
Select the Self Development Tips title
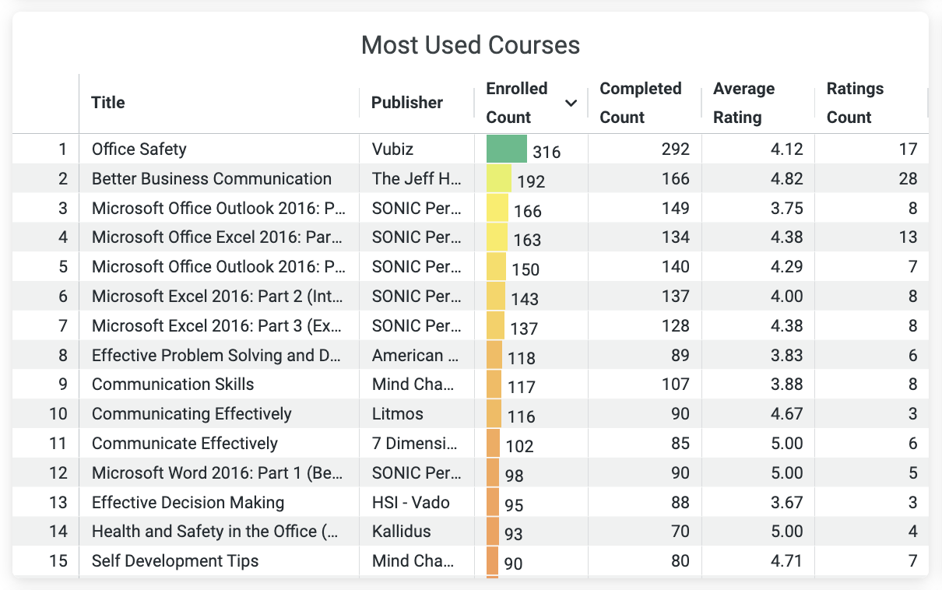[x=175, y=560]
